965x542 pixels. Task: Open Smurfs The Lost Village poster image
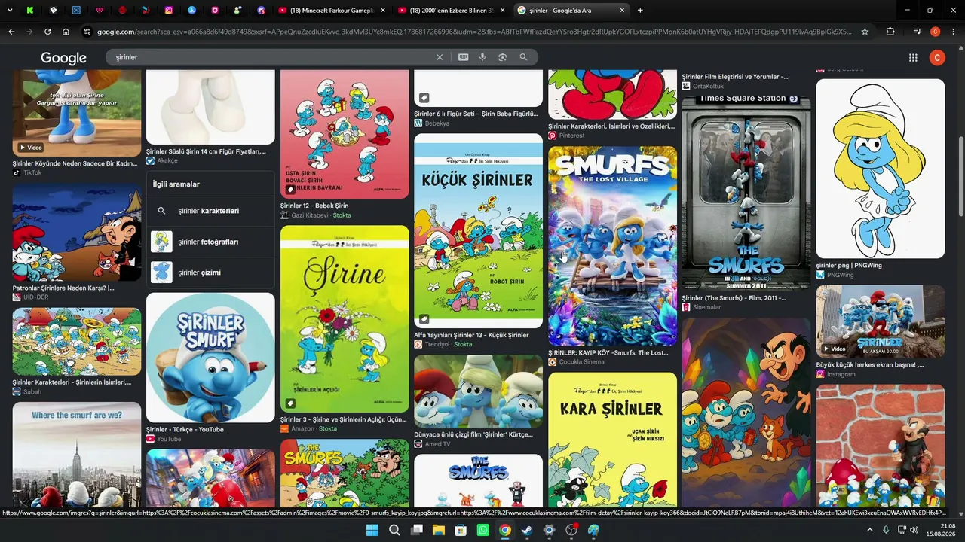point(612,246)
